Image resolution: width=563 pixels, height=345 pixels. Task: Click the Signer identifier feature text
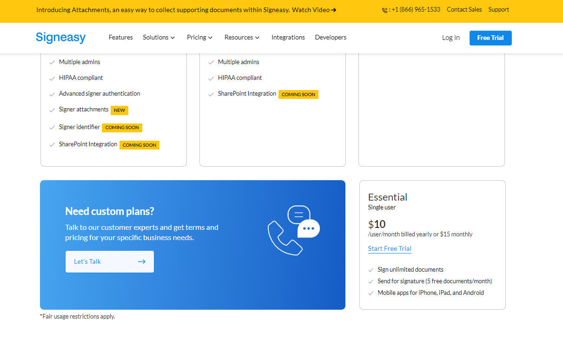(x=79, y=127)
